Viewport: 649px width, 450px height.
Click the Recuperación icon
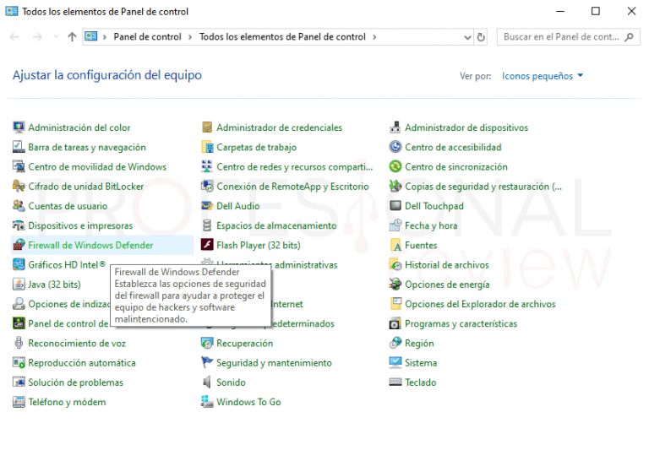pos(207,343)
